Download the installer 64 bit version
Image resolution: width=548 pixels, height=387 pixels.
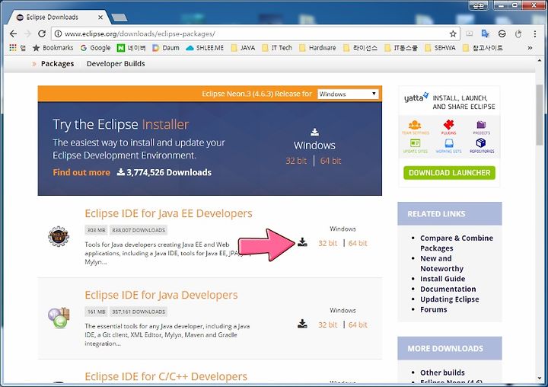coord(330,161)
